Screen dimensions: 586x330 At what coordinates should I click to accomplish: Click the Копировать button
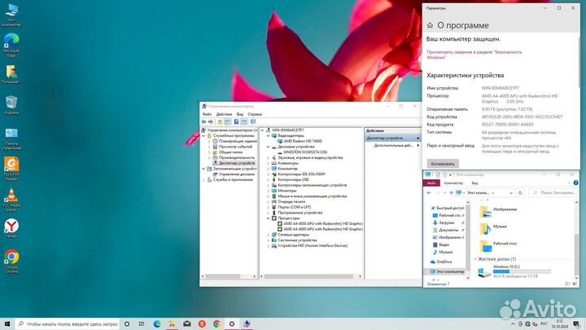(x=443, y=164)
